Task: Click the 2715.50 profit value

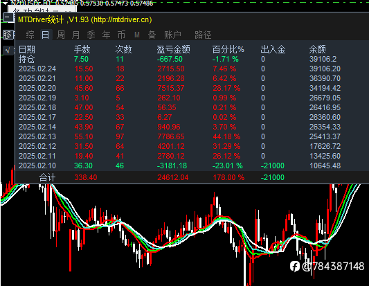Action: [x=171, y=69]
